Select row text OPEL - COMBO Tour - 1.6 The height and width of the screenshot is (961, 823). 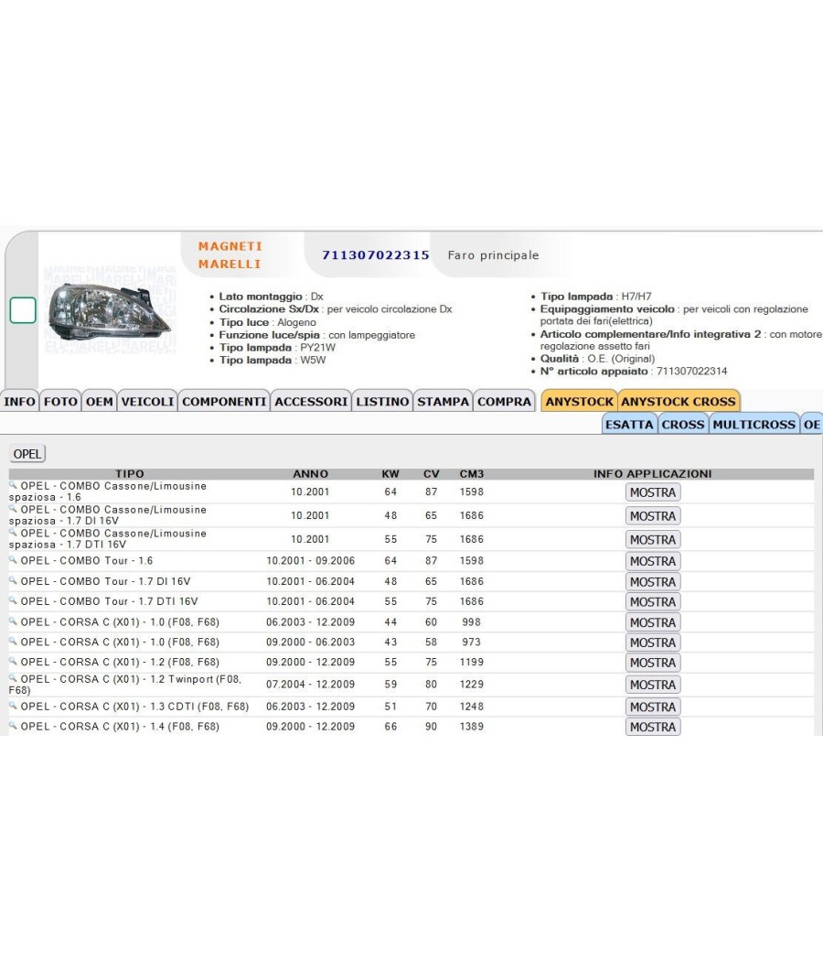(86, 561)
